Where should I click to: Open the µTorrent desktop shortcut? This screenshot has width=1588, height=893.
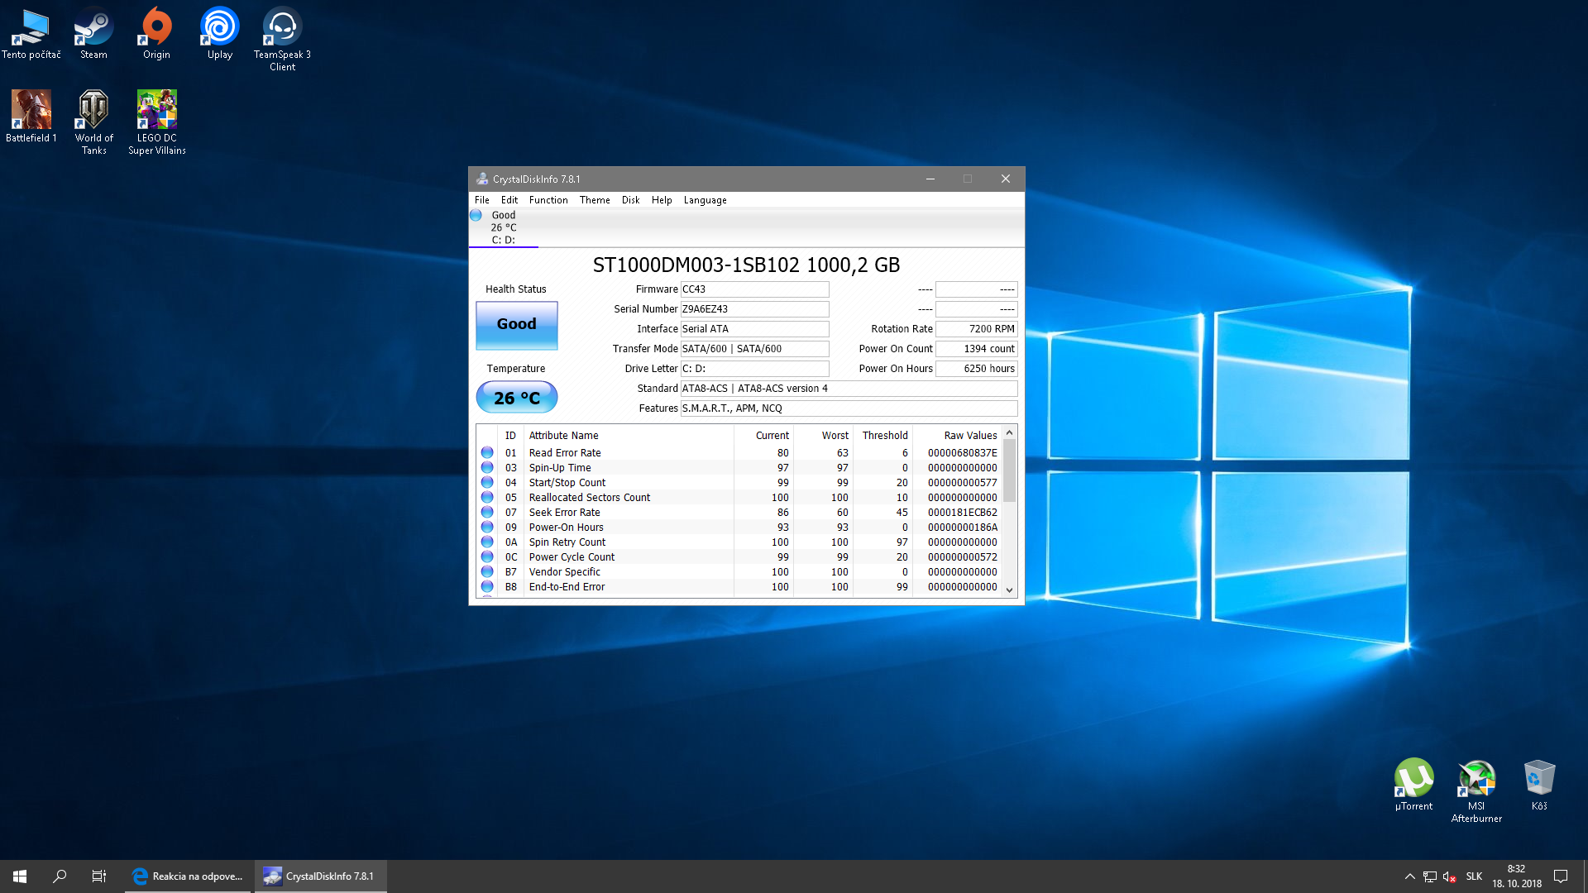[x=1413, y=783]
